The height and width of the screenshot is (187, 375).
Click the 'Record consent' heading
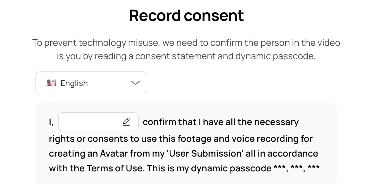tap(186, 15)
